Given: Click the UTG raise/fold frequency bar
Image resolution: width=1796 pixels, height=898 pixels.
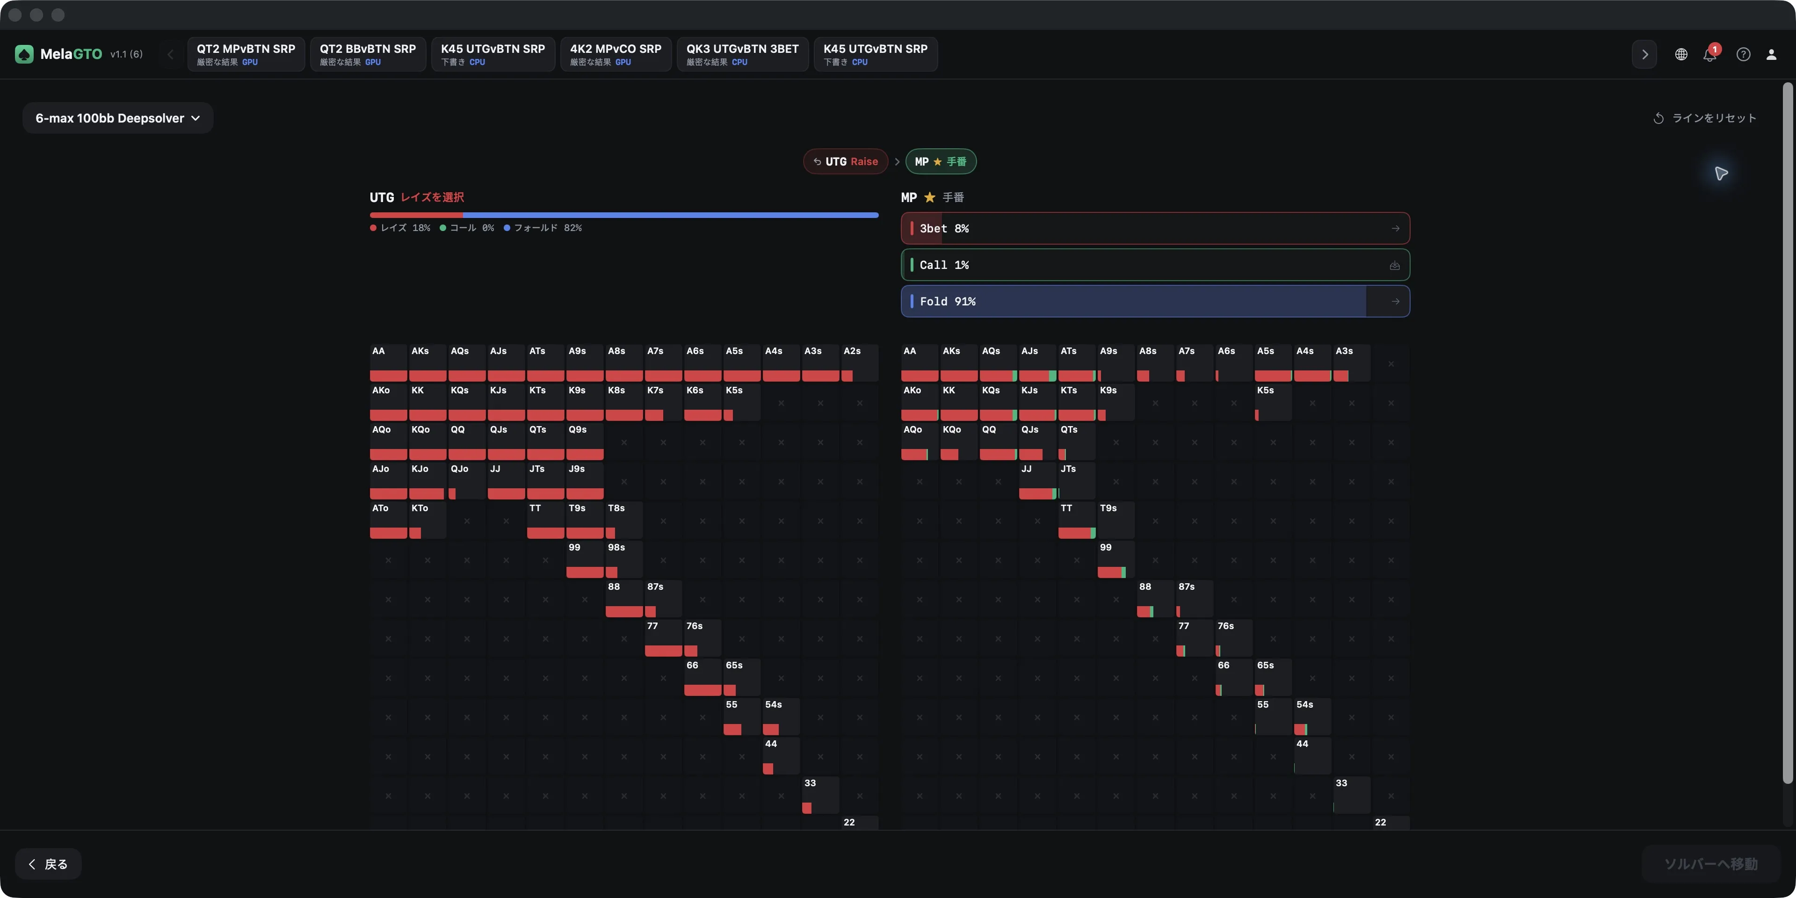Looking at the screenshot, I should [624, 216].
